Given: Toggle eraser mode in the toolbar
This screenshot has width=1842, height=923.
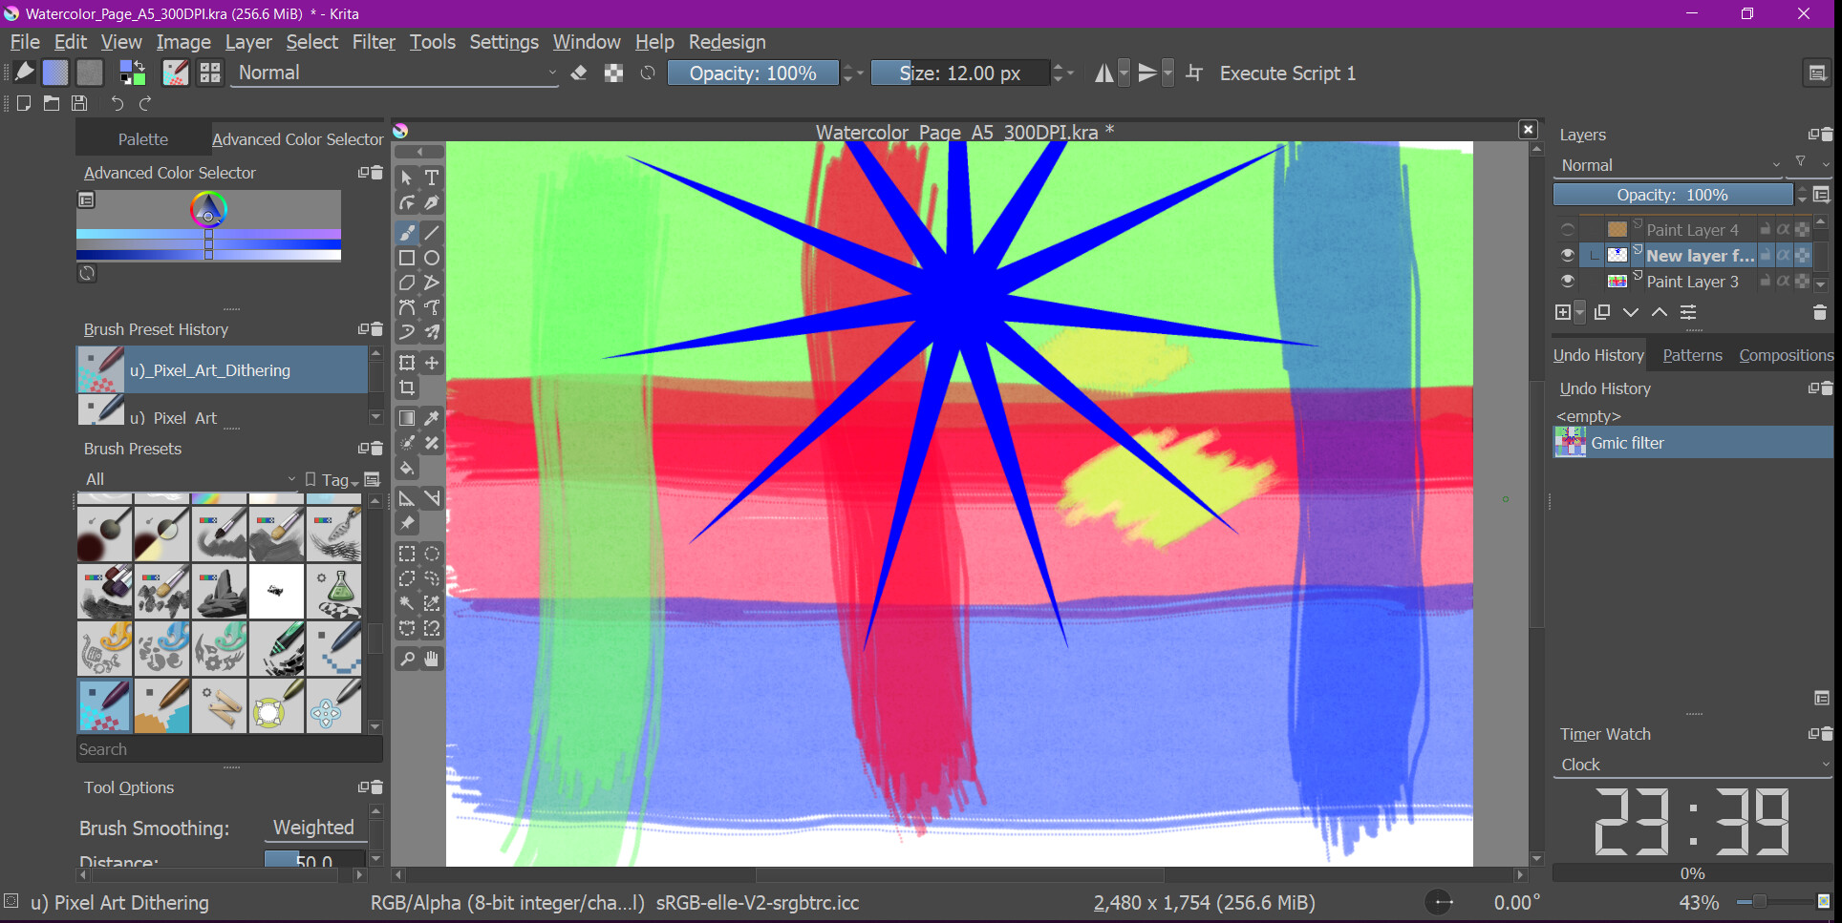Looking at the screenshot, I should tap(579, 73).
